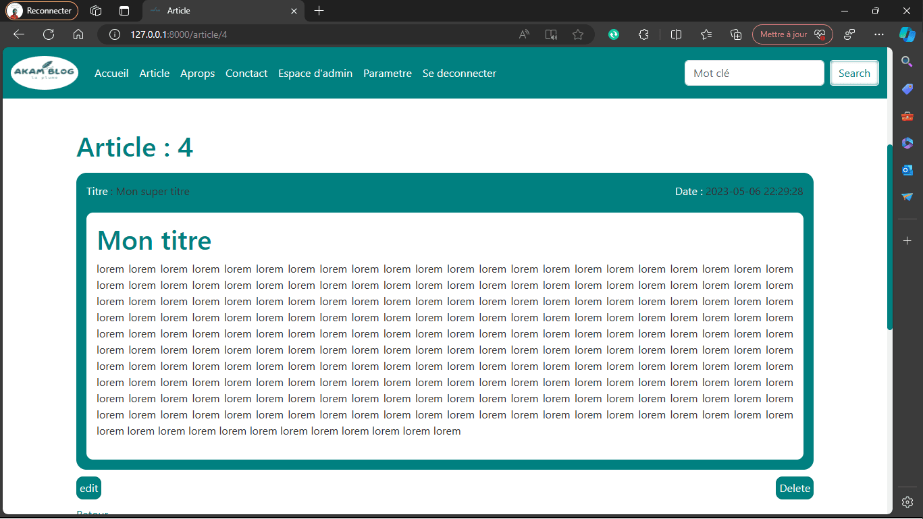Image resolution: width=923 pixels, height=519 pixels.
Task: Add this page to favorites with the star
Action: [578, 34]
